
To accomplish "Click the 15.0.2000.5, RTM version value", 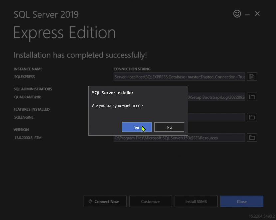I will [x=28, y=137].
